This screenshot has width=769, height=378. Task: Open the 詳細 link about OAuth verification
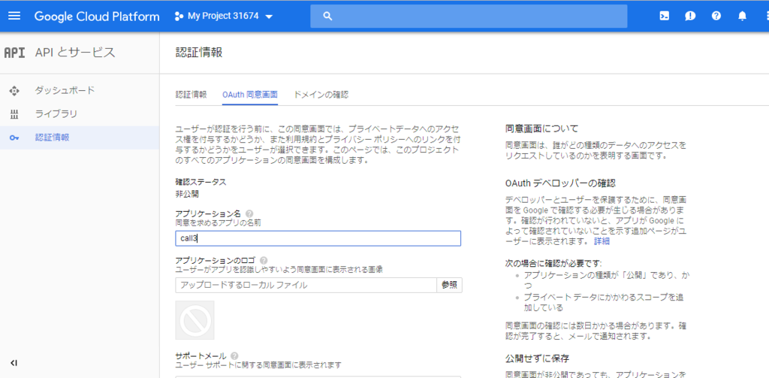pos(602,241)
